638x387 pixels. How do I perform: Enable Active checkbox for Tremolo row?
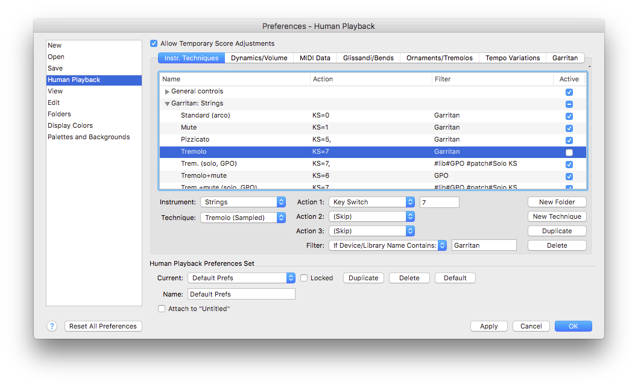click(569, 152)
